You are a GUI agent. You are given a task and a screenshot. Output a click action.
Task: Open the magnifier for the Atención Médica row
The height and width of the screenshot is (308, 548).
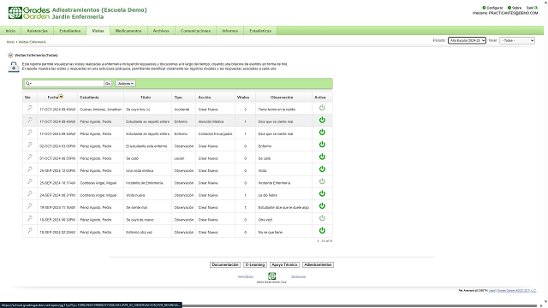30,120
